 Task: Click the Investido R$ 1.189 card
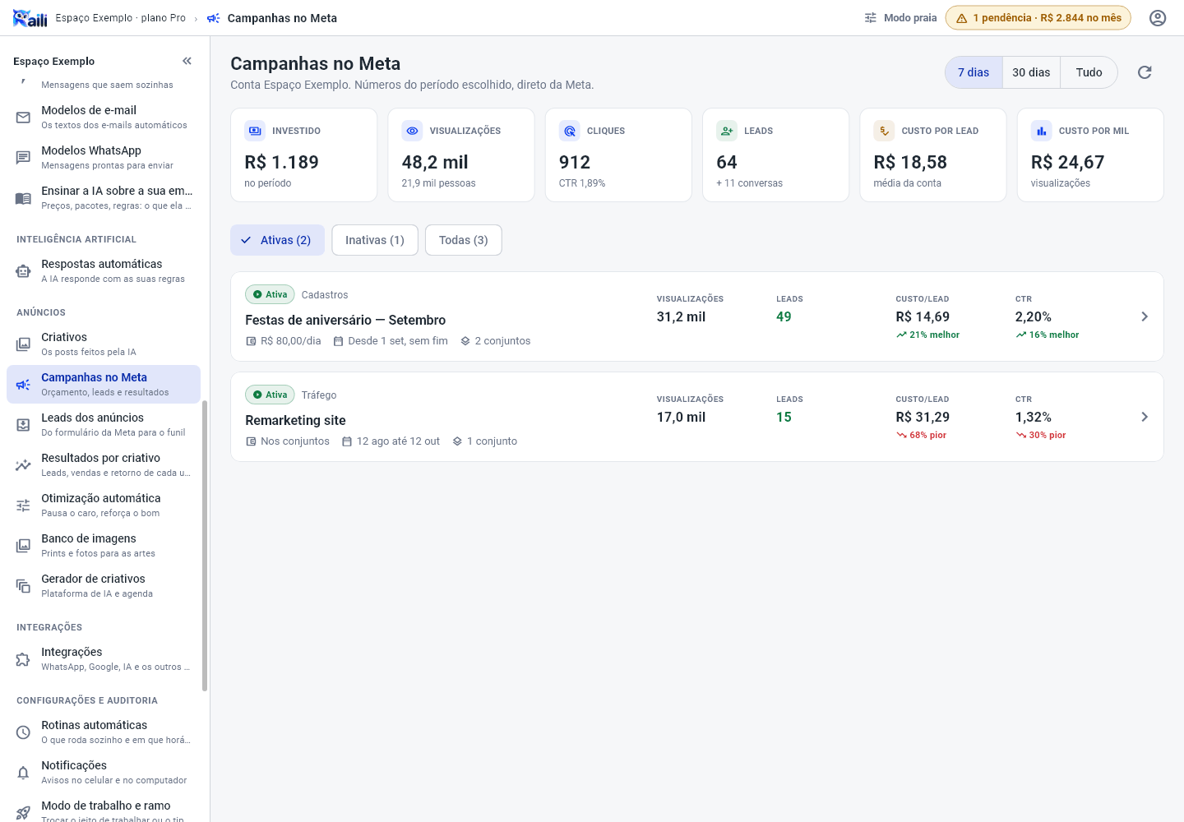pos(303,155)
